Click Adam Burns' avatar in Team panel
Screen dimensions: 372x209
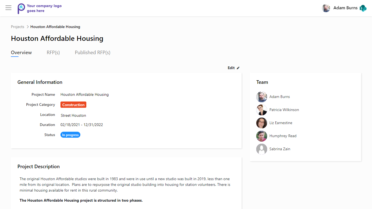(x=262, y=97)
